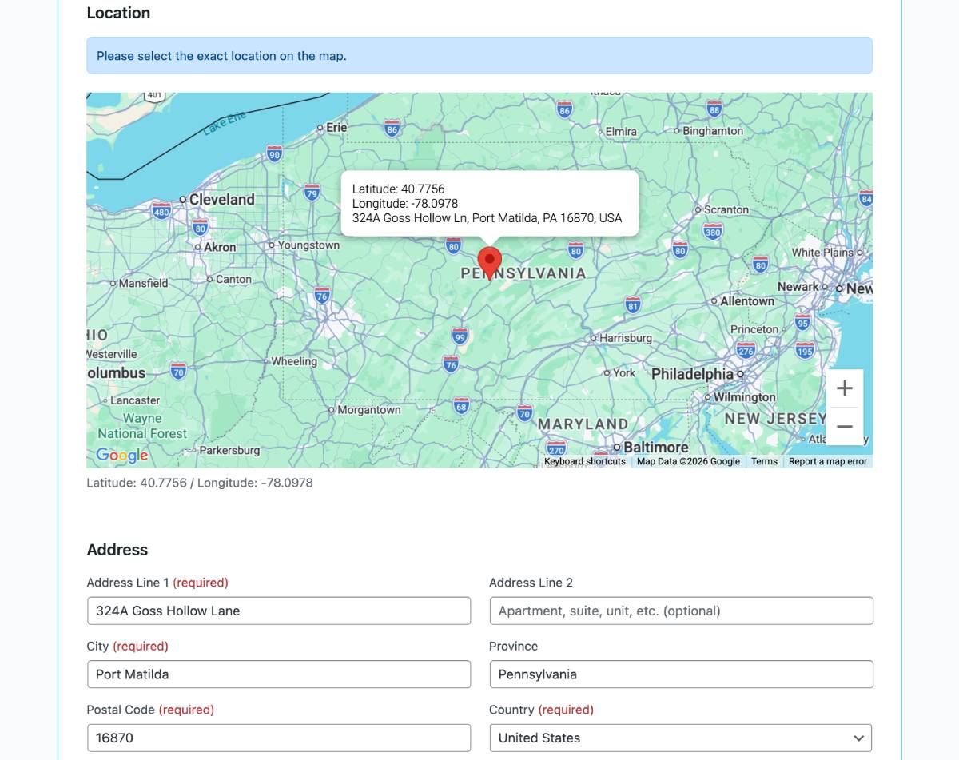The height and width of the screenshot is (760, 959).
Task: Zoom in with the map plus button
Action: [844, 388]
